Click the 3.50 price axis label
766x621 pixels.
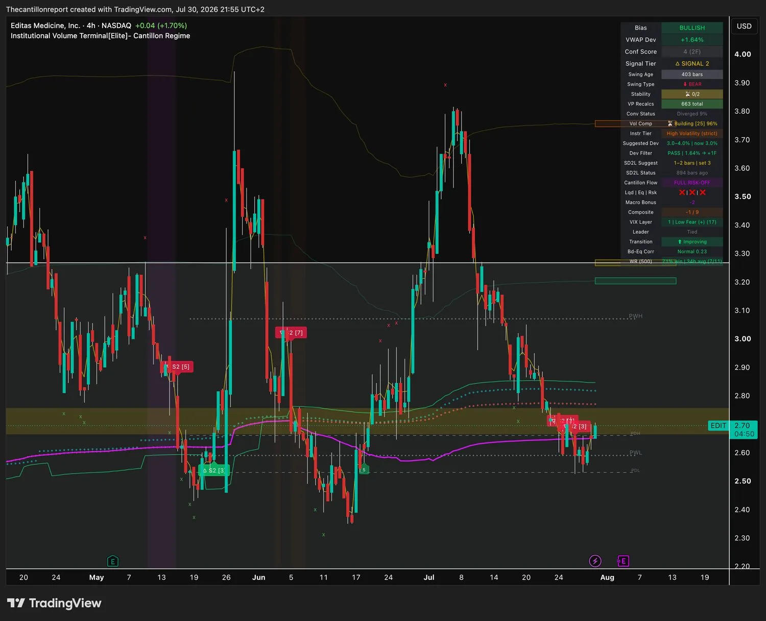tap(743, 196)
